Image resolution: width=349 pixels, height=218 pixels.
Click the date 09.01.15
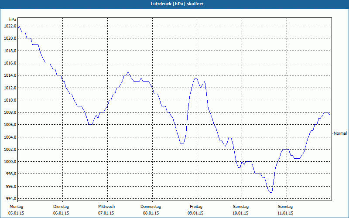point(195,213)
